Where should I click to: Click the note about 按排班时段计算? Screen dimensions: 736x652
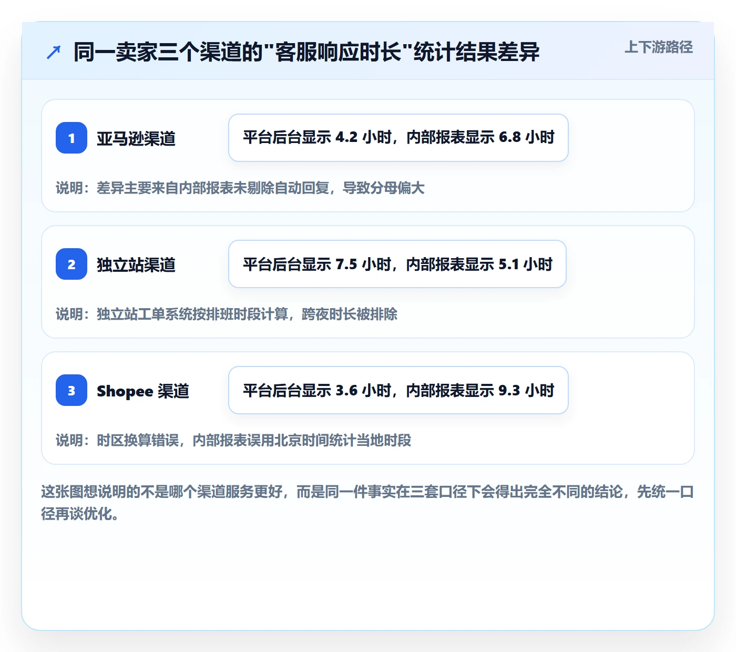tap(227, 314)
